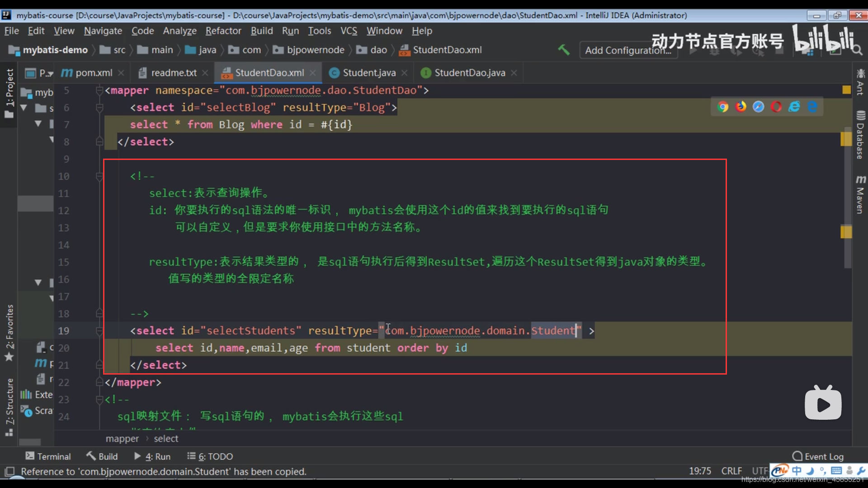Switch to pom.xml editor tab
This screenshot has height=488, width=868.
coord(94,73)
